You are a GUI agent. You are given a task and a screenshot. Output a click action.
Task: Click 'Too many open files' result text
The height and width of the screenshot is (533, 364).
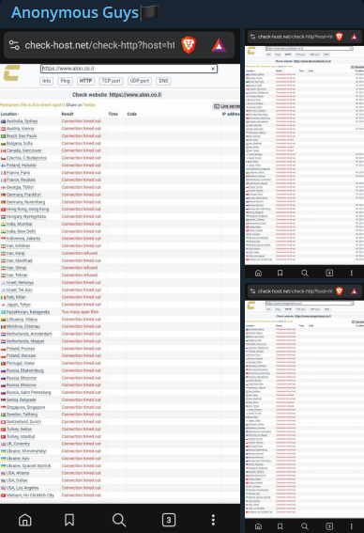tap(80, 312)
